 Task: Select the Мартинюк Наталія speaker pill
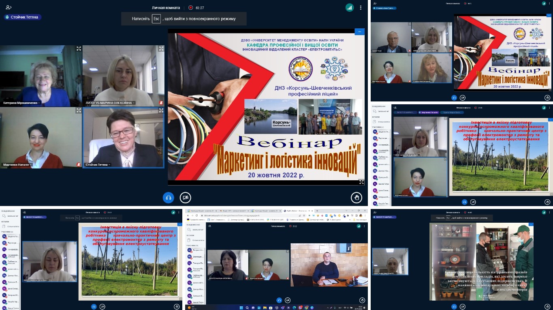tap(429, 112)
